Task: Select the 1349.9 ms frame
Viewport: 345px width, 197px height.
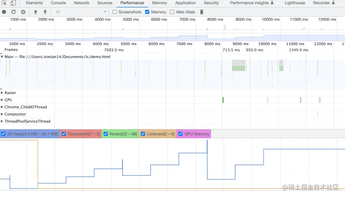Action: coord(298,50)
